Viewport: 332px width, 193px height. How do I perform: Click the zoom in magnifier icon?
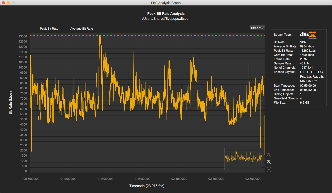pyautogui.click(x=269, y=162)
